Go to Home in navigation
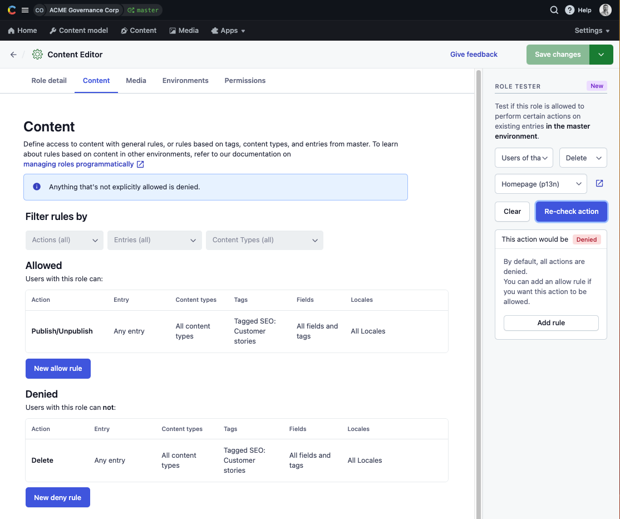Screen dimensions: 620x519 [x=22, y=31]
